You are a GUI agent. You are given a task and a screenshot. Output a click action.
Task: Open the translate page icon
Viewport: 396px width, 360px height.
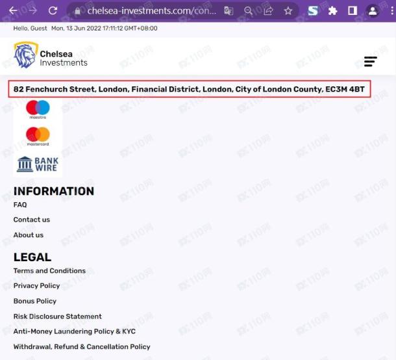coord(229,11)
